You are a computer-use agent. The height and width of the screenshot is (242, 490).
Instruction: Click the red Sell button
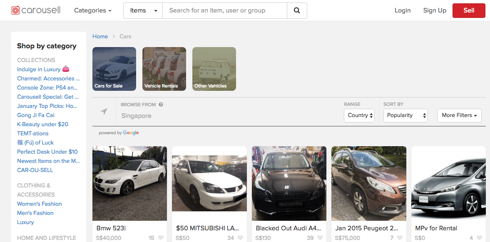(x=469, y=10)
